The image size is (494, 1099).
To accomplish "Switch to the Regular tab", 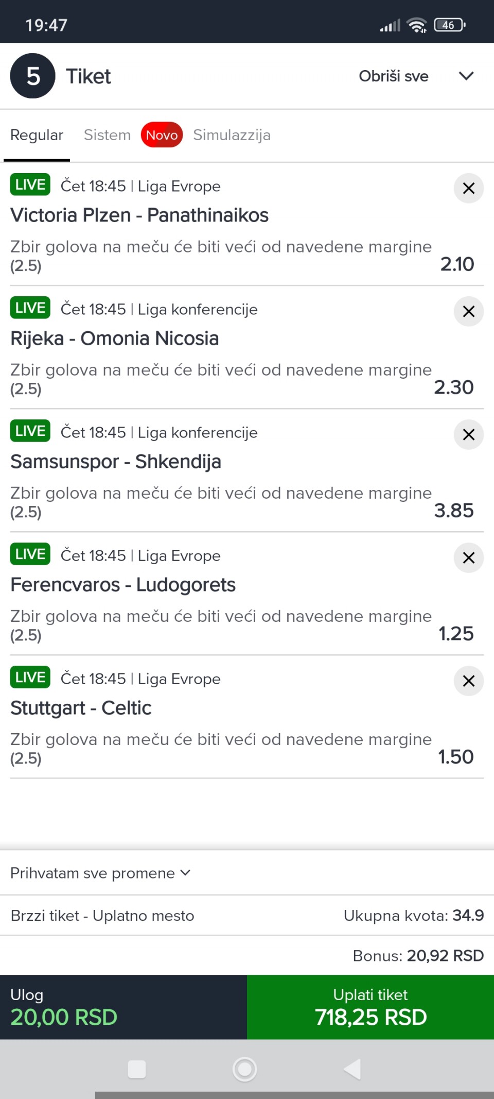I will [37, 135].
